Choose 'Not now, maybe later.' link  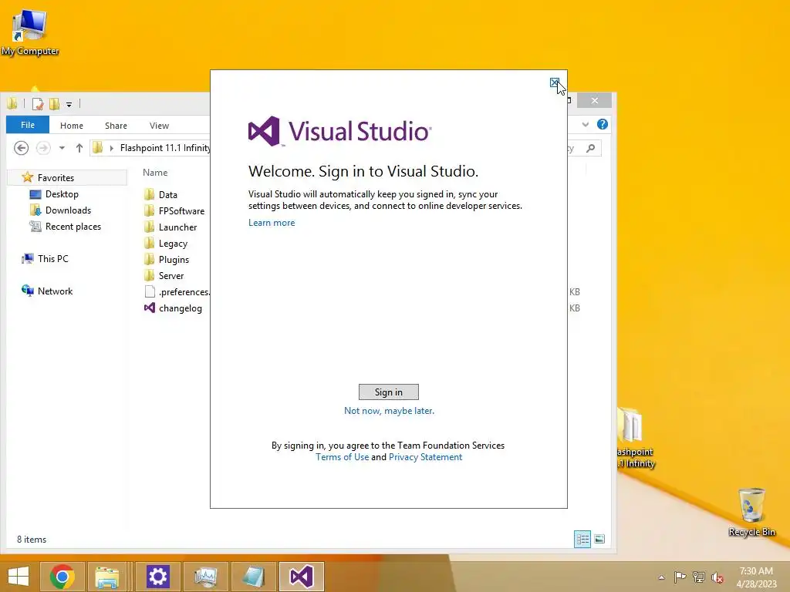[x=389, y=411]
